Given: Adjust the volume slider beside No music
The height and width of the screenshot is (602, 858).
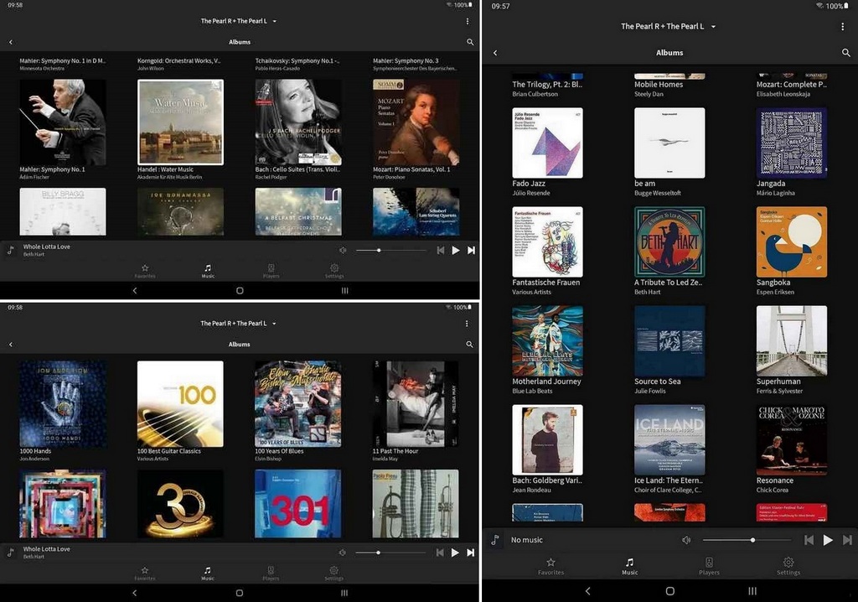Looking at the screenshot, I should pyautogui.click(x=747, y=540).
